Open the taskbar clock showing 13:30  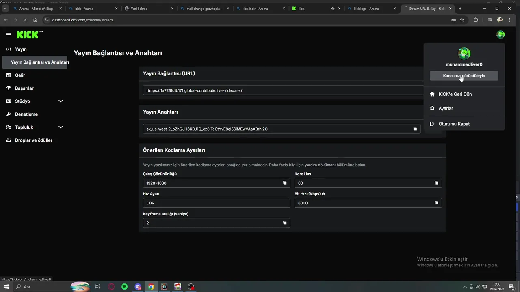[496, 287]
